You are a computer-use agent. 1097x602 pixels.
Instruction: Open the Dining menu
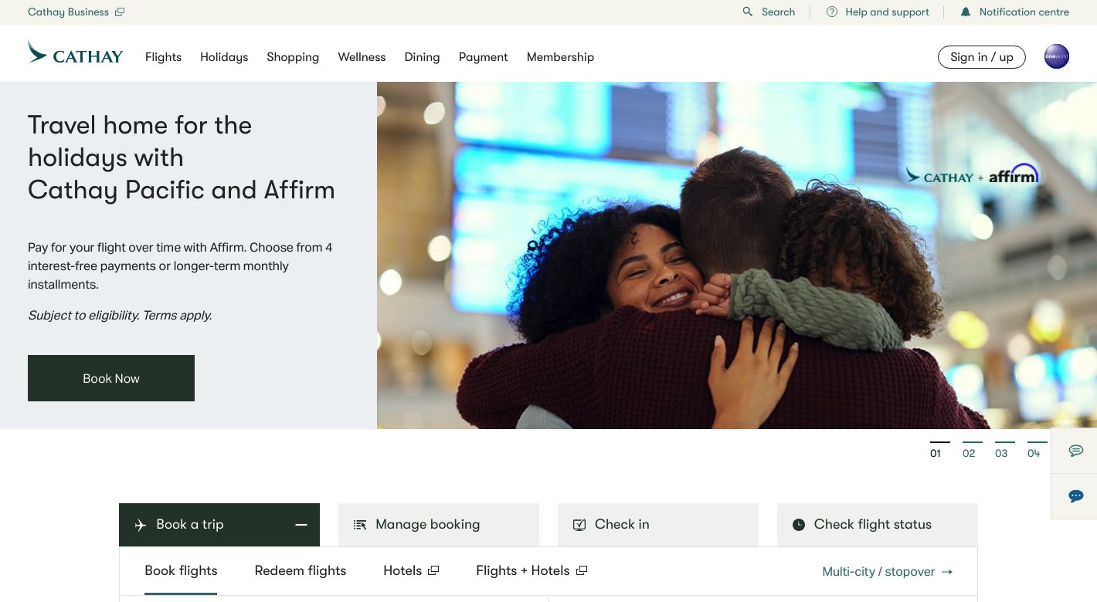click(x=422, y=57)
